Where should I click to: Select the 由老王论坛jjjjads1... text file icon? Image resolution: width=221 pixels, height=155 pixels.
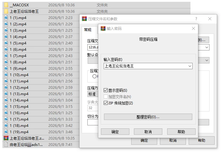[x=6, y=144]
